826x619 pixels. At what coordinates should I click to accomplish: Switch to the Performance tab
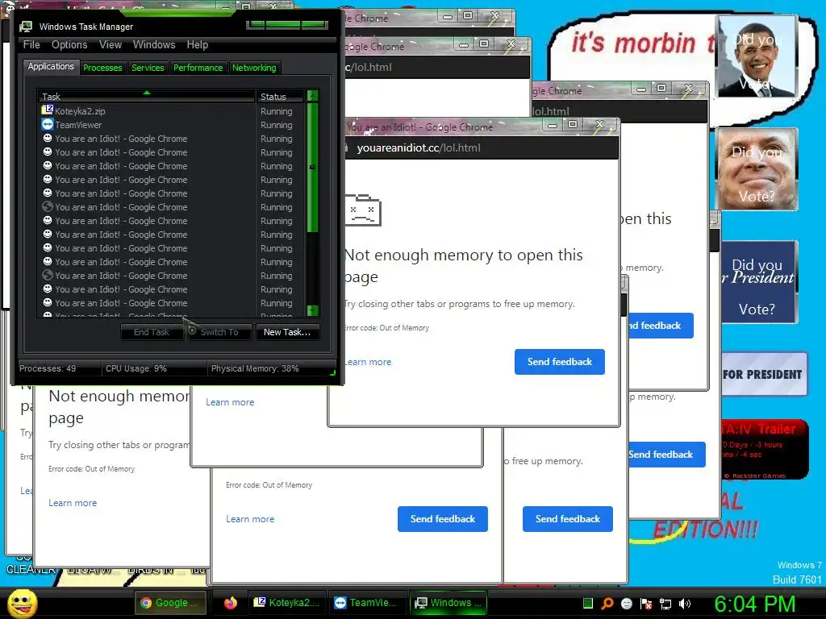198,68
